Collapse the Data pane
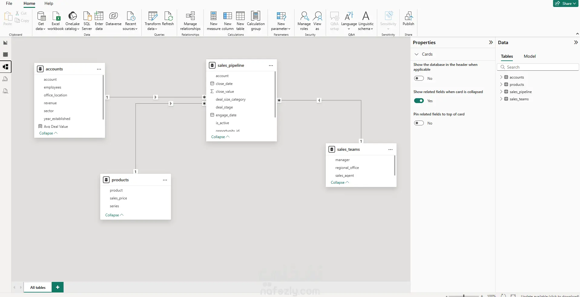The image size is (580, 297). pyautogui.click(x=576, y=43)
